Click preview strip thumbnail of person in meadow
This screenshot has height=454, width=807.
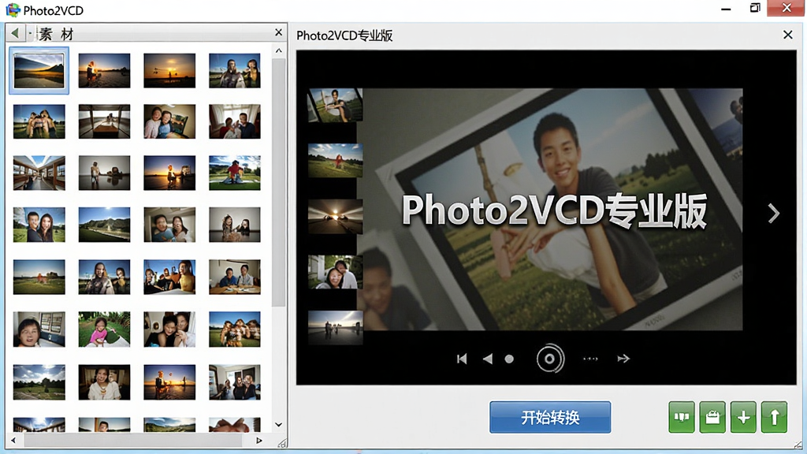(335, 161)
